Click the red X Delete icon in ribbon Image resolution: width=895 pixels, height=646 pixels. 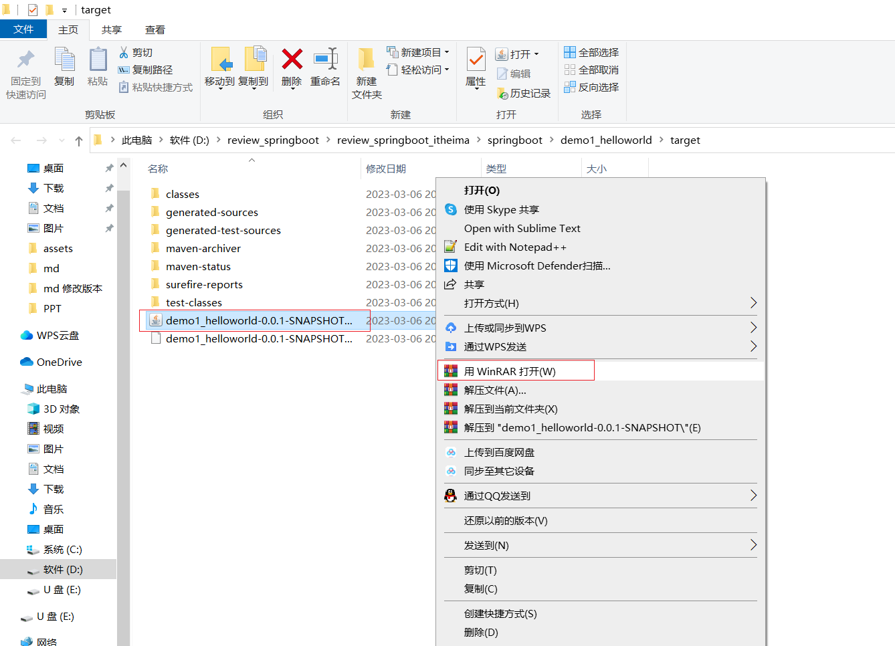pos(292,60)
